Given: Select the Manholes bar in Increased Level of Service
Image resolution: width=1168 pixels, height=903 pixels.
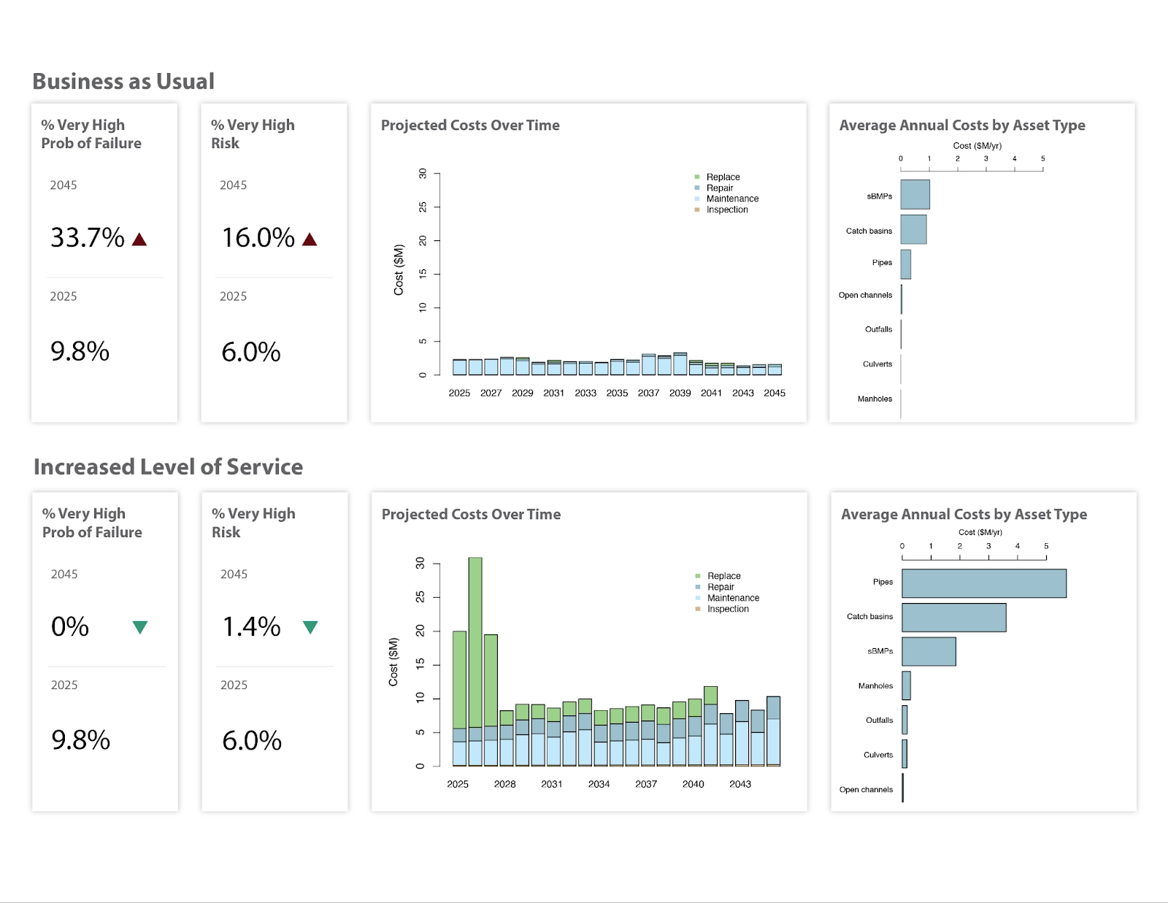Looking at the screenshot, I should click(x=906, y=685).
